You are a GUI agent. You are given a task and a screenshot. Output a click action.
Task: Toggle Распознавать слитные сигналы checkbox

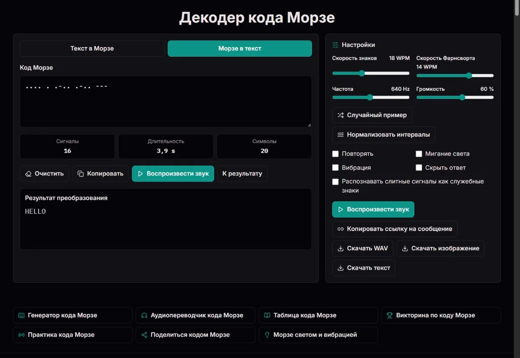click(x=335, y=182)
